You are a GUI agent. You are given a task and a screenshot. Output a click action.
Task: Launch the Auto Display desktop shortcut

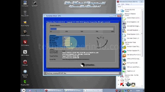coord(25,23)
